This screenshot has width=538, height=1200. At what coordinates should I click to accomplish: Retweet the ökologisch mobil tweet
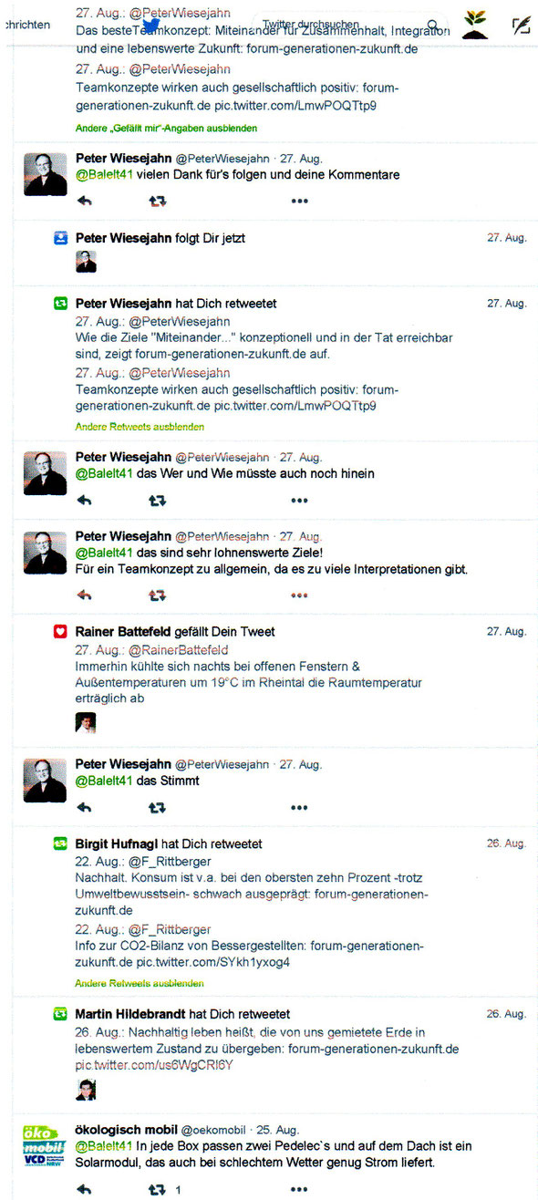(x=158, y=1189)
